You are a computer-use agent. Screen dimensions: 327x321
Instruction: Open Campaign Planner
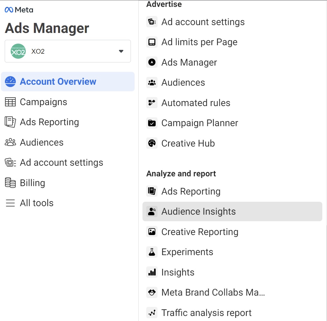200,123
